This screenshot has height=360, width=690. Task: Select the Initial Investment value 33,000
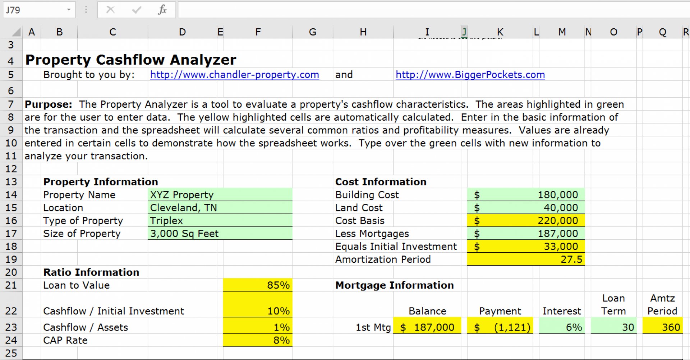[x=526, y=246]
